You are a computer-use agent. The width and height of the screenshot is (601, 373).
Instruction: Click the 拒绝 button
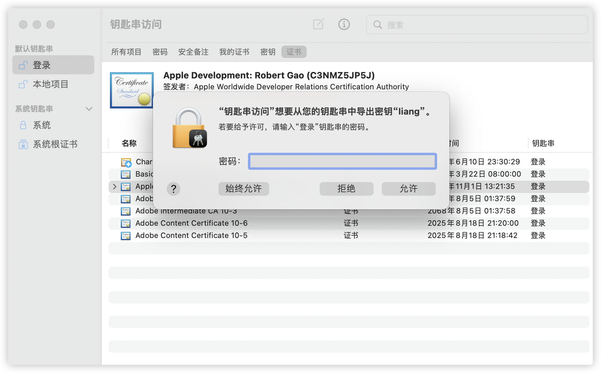(346, 189)
